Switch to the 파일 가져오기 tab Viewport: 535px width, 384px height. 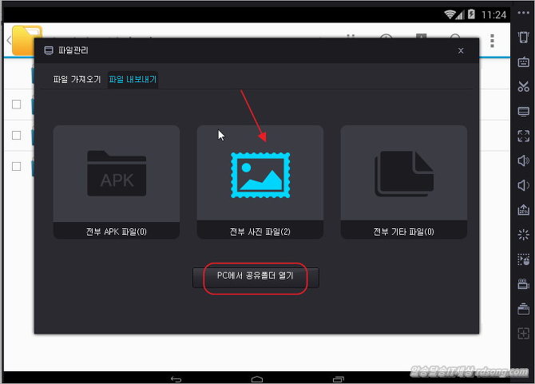coord(77,80)
